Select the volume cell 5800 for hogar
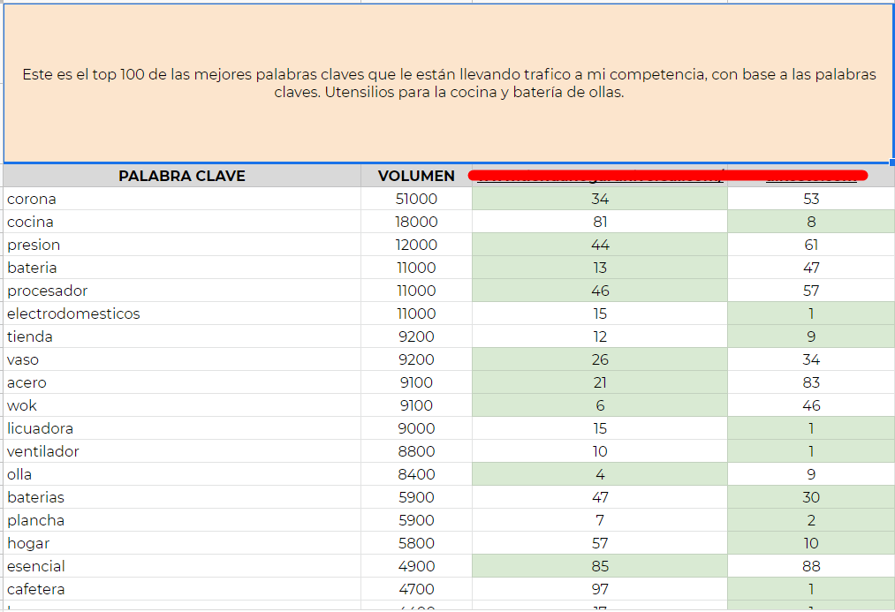This screenshot has width=895, height=612. coord(416,543)
